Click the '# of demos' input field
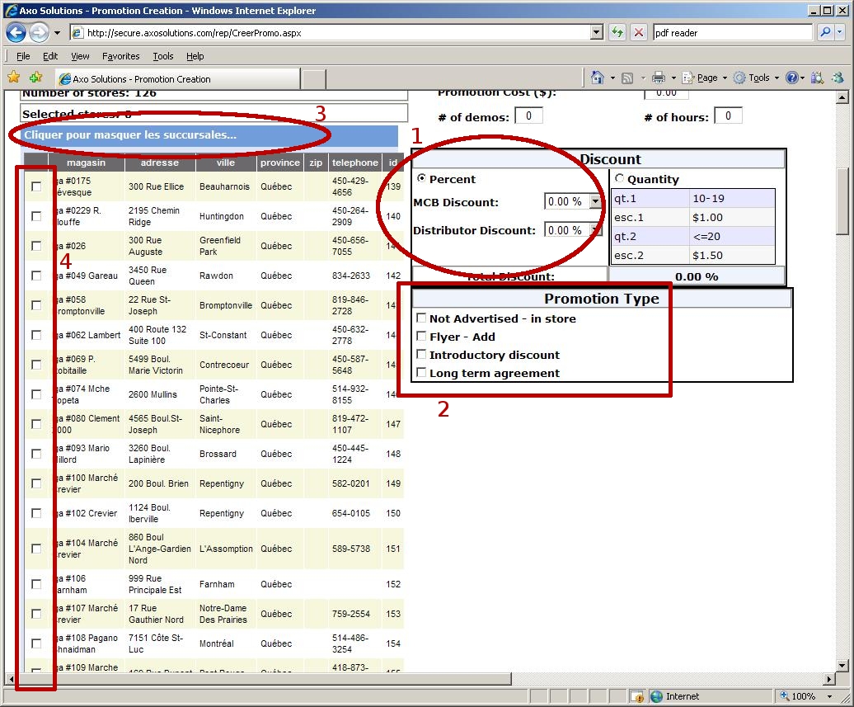This screenshot has height=707, width=854. (x=528, y=115)
